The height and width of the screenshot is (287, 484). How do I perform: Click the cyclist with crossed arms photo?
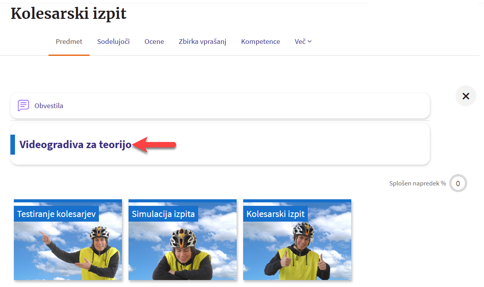tap(182, 252)
